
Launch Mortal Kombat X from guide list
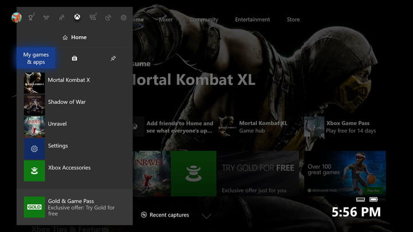click(x=75, y=83)
